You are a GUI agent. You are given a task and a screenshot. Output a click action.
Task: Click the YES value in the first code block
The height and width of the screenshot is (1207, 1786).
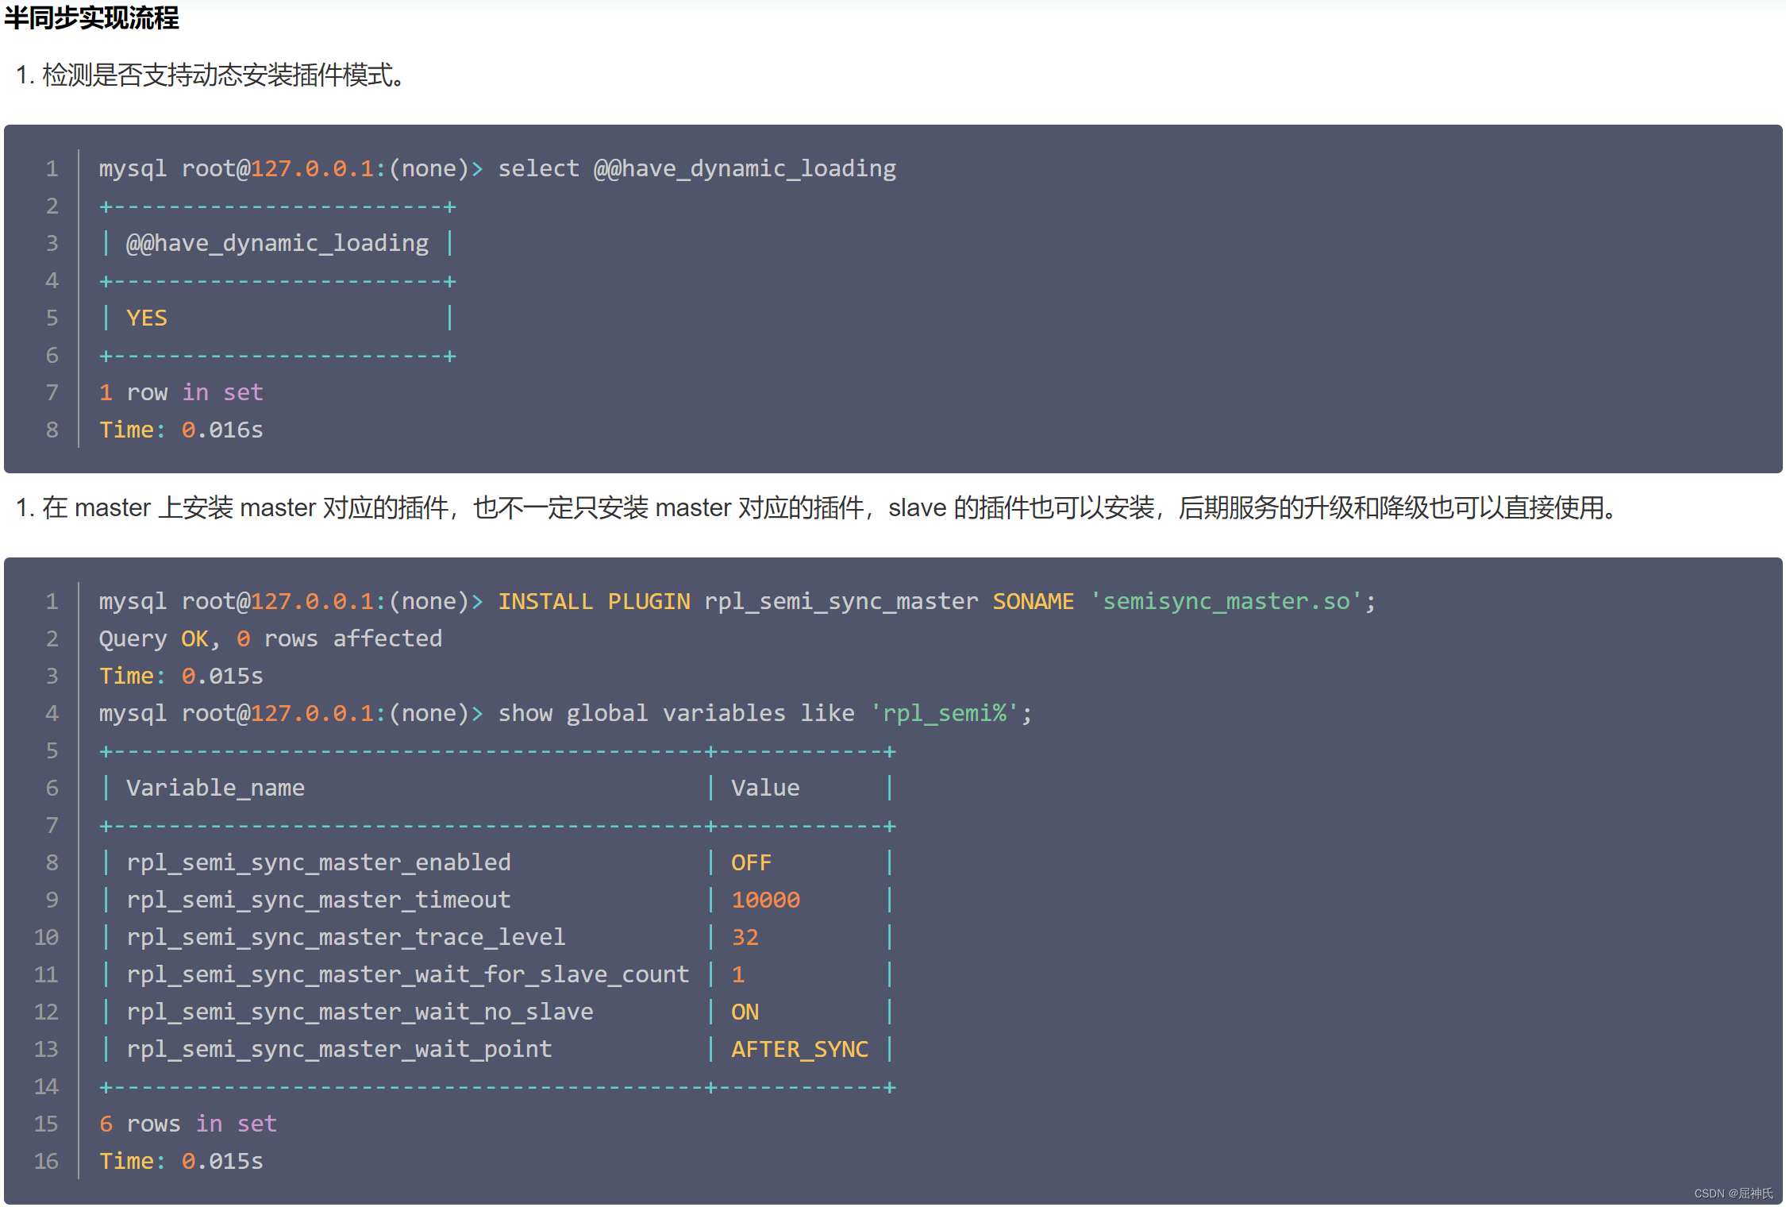[x=147, y=318]
